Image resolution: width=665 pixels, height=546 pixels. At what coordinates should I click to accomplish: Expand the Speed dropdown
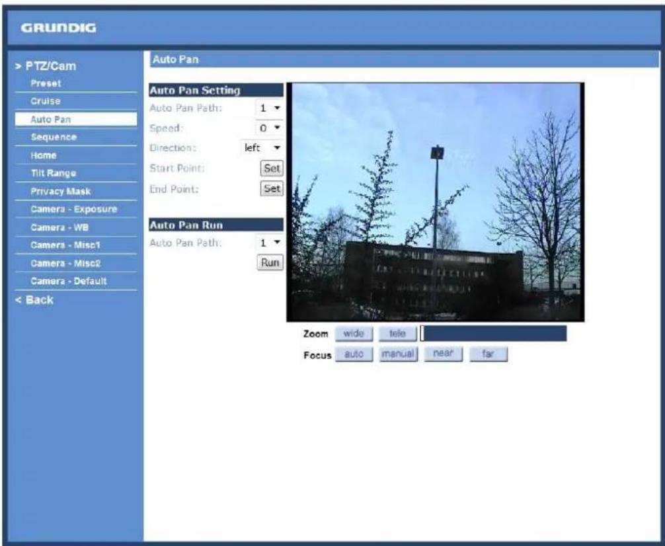[x=270, y=128]
